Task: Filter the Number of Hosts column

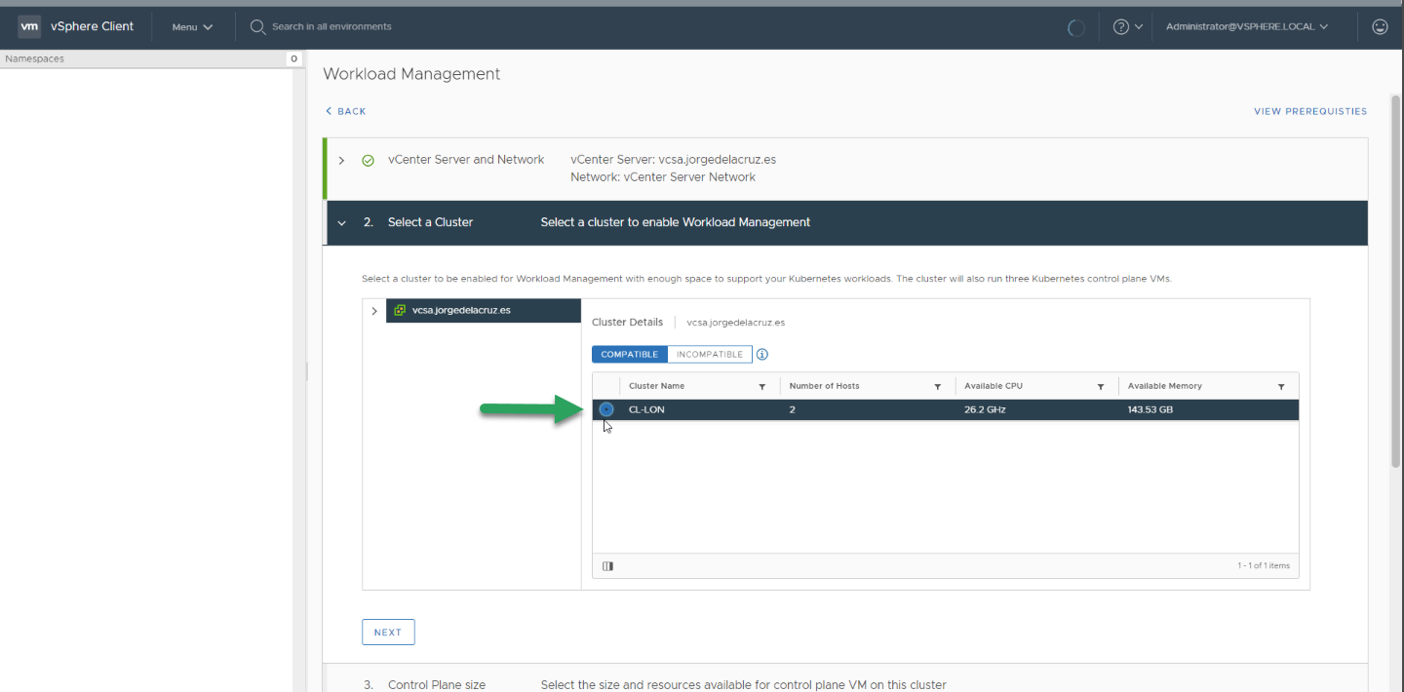Action: 938,387
